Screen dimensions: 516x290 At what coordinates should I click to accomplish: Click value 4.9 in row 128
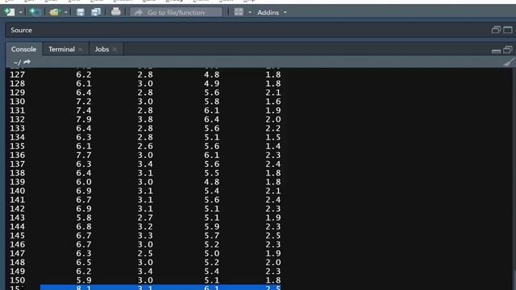click(x=211, y=84)
